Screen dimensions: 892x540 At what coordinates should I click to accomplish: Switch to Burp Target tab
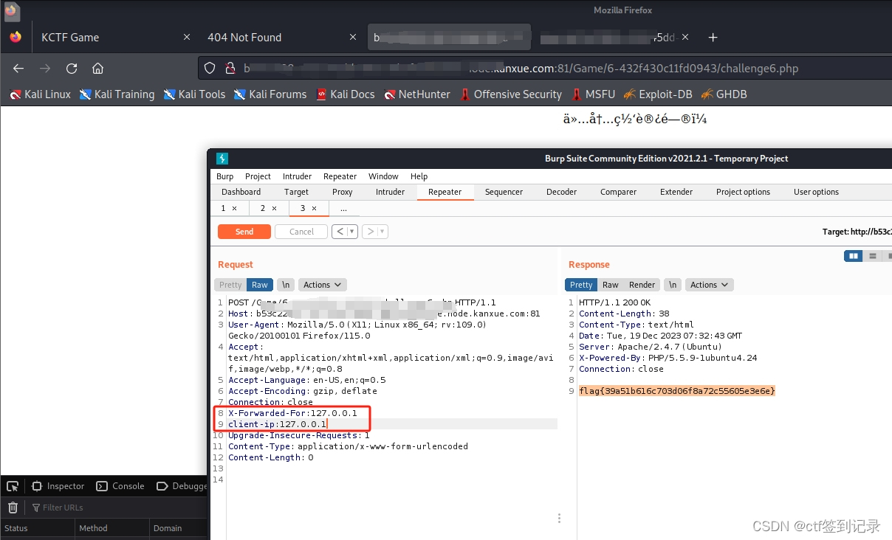(296, 192)
